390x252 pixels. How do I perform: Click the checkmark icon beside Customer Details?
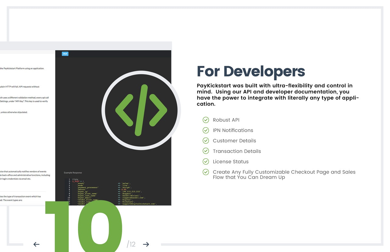(206, 141)
